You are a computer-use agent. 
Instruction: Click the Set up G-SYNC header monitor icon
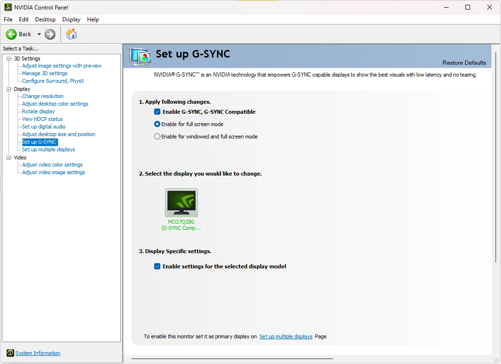pyautogui.click(x=140, y=57)
